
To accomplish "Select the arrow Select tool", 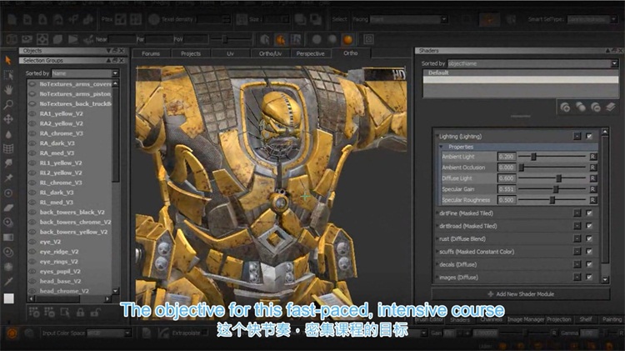I will click(x=7, y=60).
